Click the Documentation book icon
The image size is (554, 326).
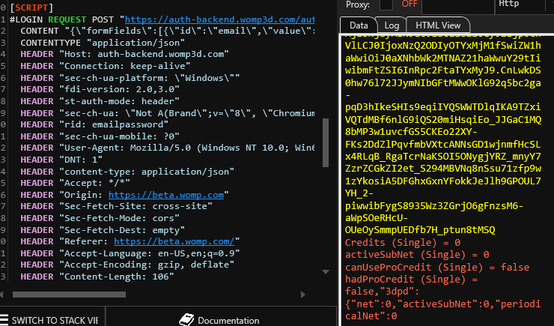(186, 320)
